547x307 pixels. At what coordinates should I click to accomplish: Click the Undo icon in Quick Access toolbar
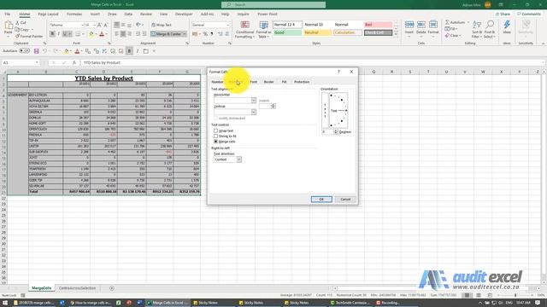click(44, 51)
